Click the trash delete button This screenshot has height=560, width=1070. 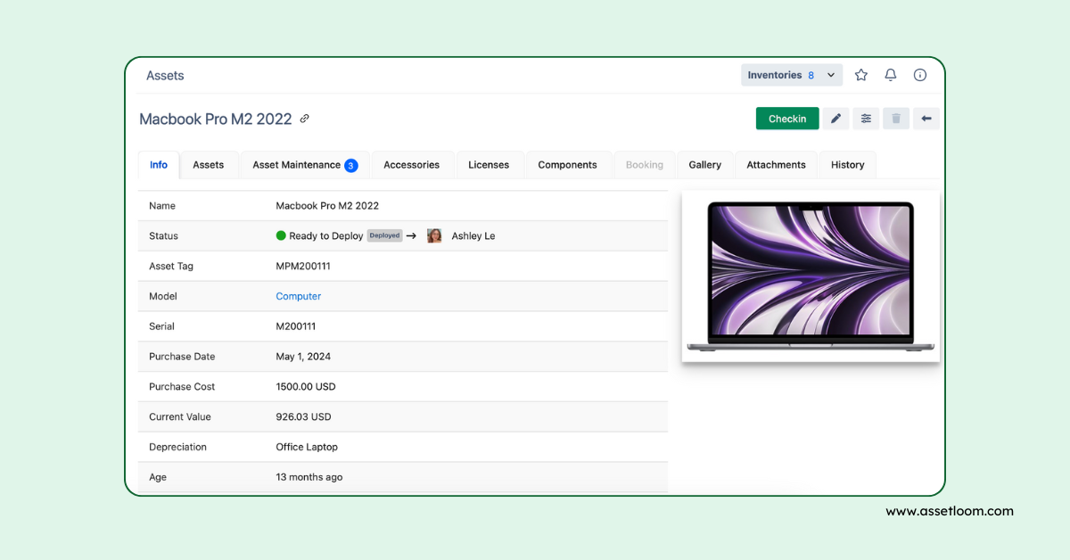click(896, 119)
